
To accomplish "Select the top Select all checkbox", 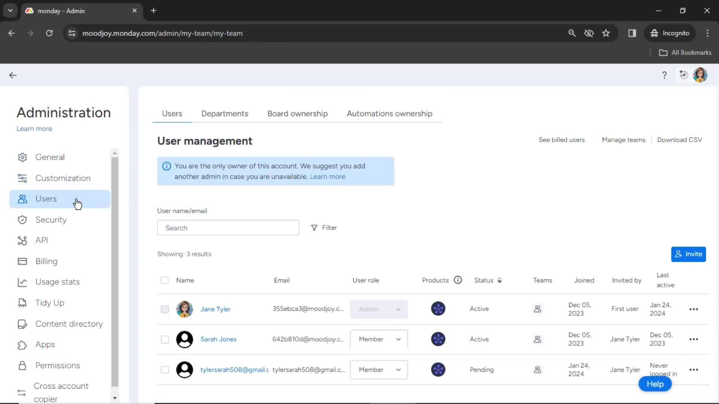I will point(164,280).
